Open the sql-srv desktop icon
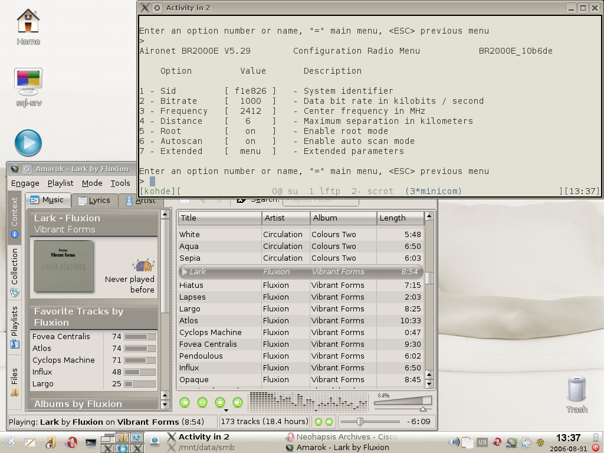This screenshot has height=453, width=604. coord(28,87)
